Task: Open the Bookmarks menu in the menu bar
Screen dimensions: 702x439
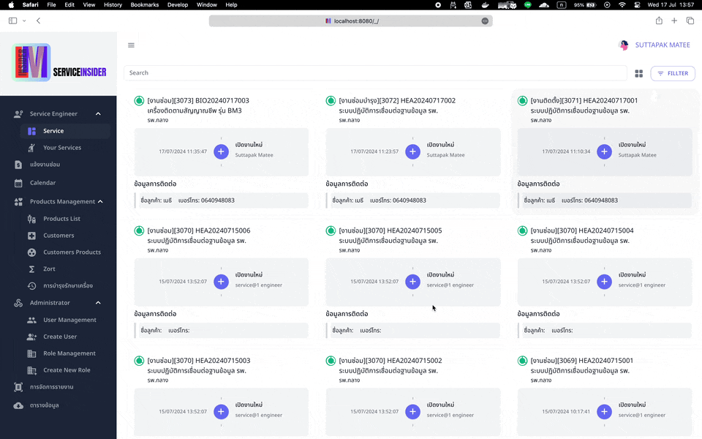Action: [144, 4]
